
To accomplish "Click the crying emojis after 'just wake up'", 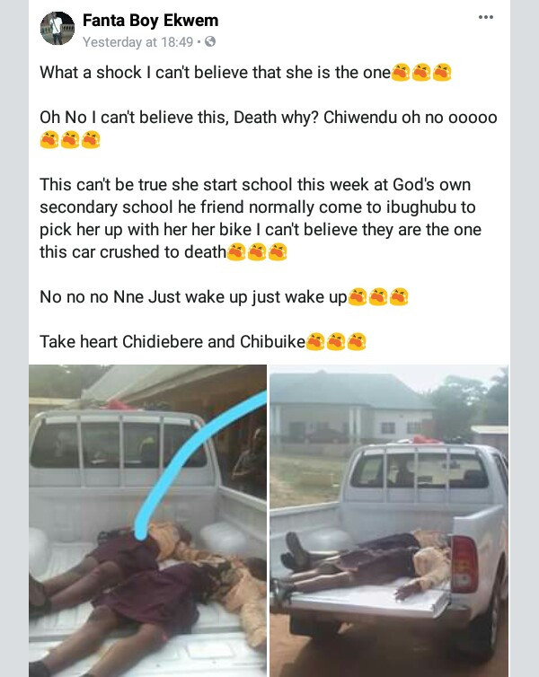I will 378,296.
